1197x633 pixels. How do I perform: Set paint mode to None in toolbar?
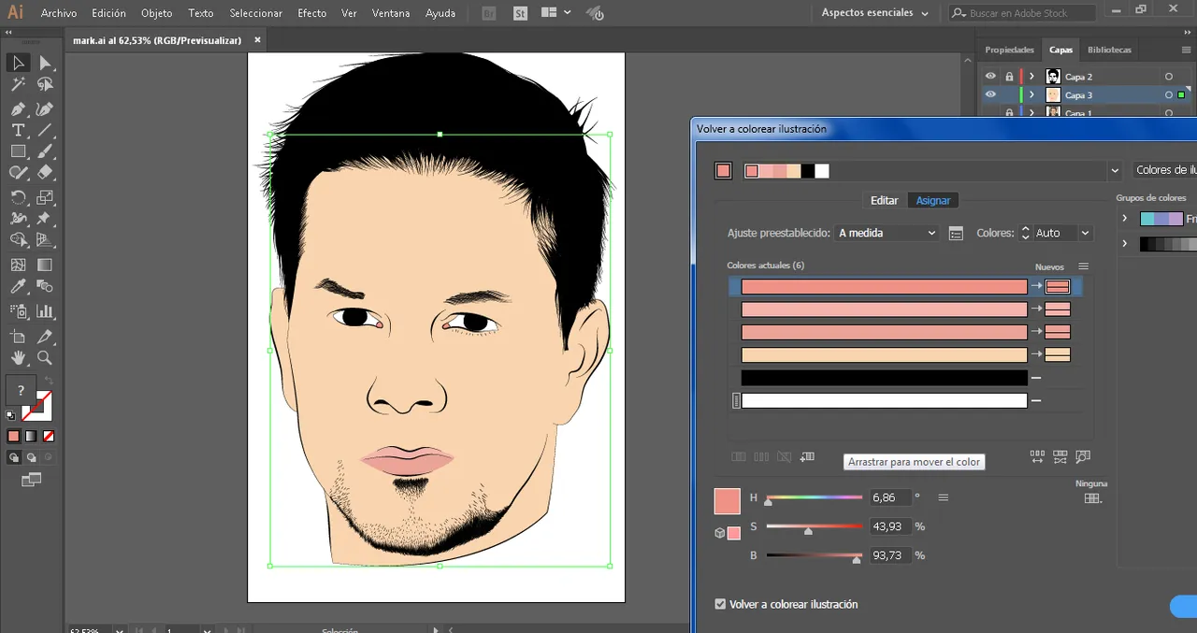[49, 436]
